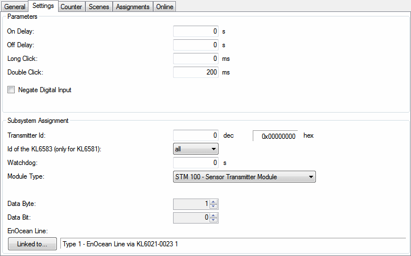Screen dimensions: 411x256
Task: Open the Module Type dropdown
Action: 244,177
